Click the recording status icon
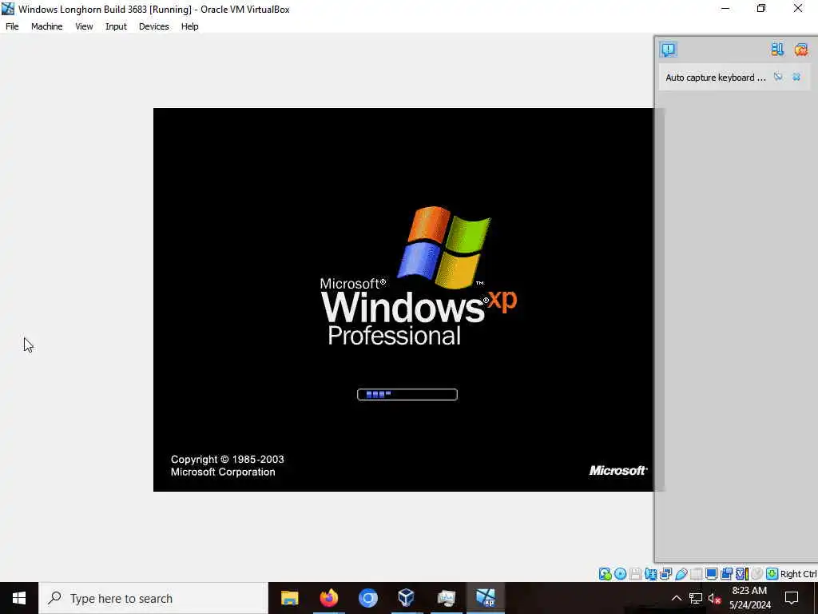The width and height of the screenshot is (818, 614). coord(727,574)
